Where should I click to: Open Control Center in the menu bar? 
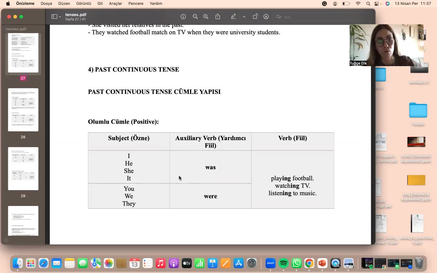(377, 4)
